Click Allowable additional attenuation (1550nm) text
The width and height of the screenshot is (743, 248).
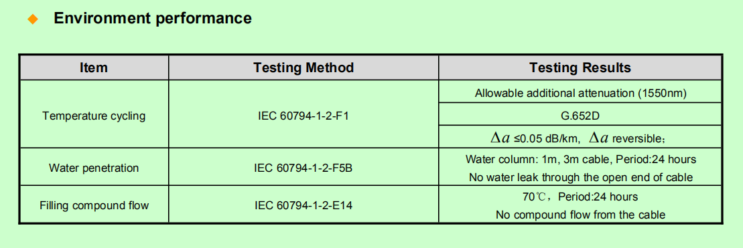(580, 93)
